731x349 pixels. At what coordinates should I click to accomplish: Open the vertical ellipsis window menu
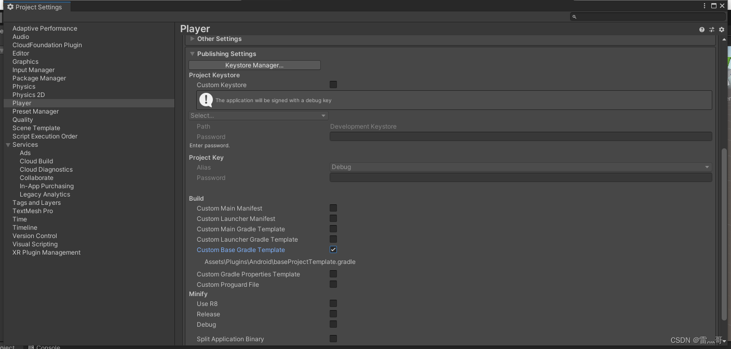704,6
